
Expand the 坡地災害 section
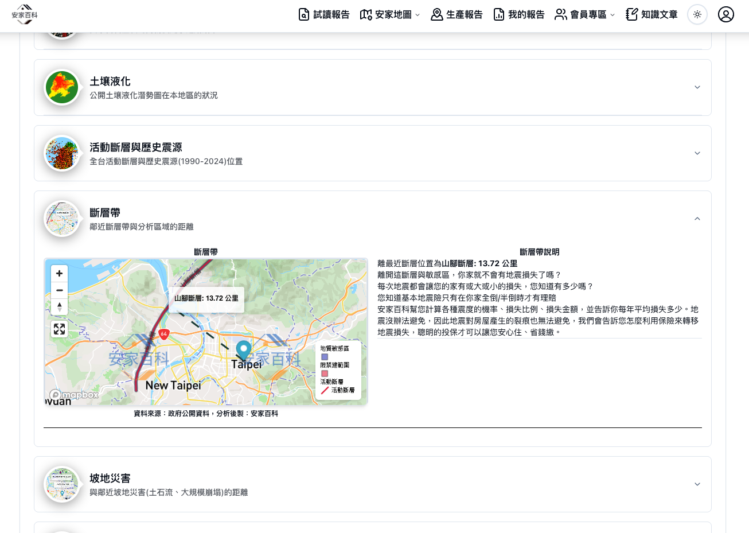pyautogui.click(x=697, y=484)
